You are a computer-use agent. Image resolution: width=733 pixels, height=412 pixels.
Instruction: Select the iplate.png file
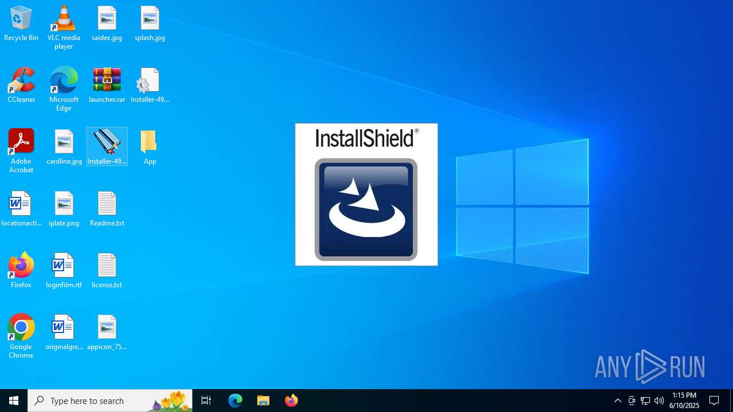64,209
